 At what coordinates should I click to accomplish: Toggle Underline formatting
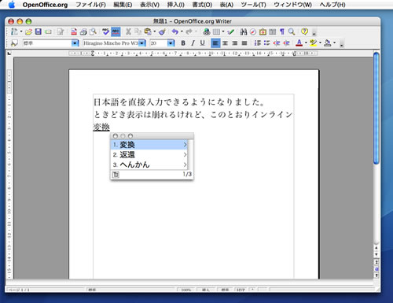pos(202,43)
